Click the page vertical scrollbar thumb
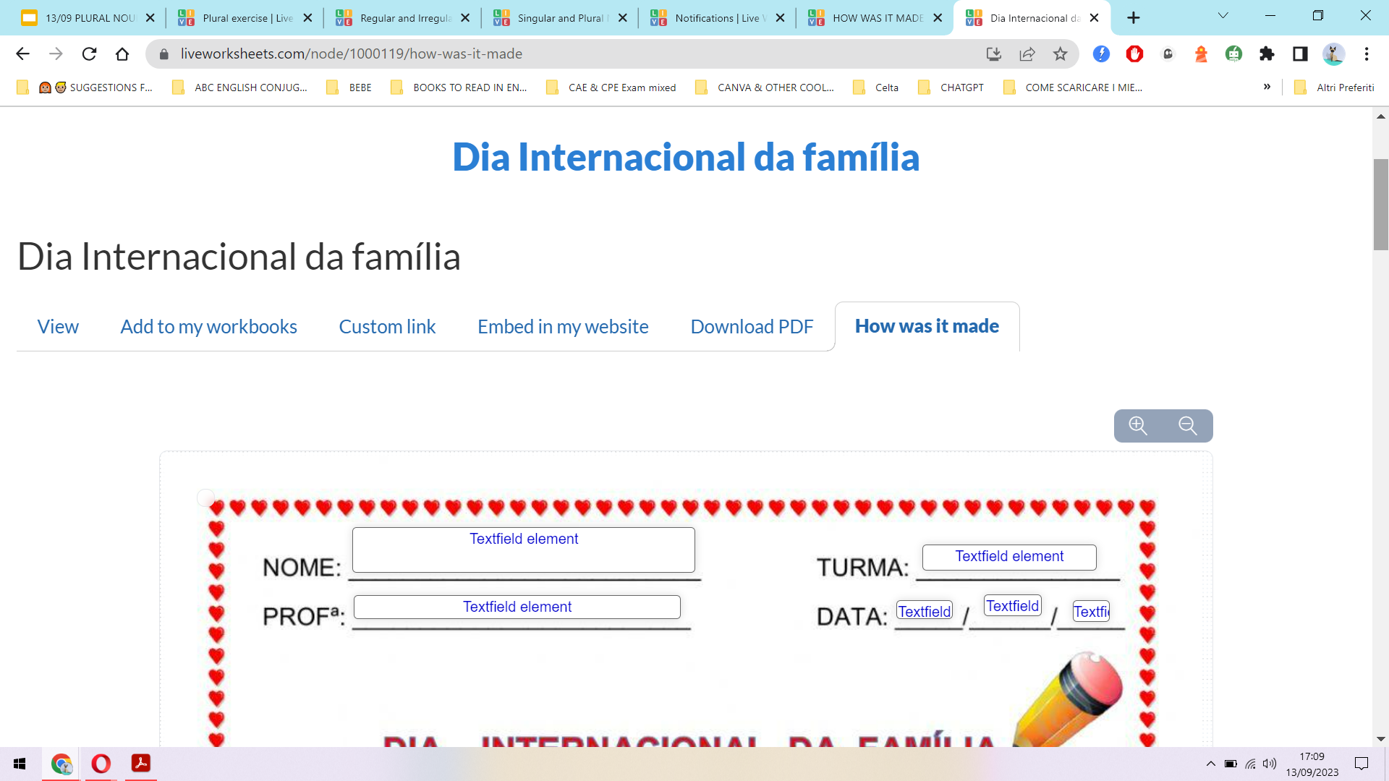 (1380, 204)
